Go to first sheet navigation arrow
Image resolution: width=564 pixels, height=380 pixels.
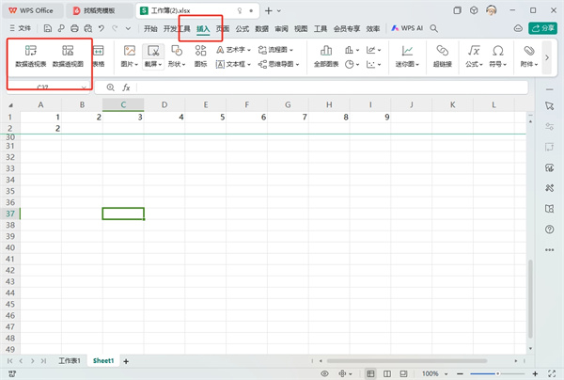pyautogui.click(x=9, y=361)
